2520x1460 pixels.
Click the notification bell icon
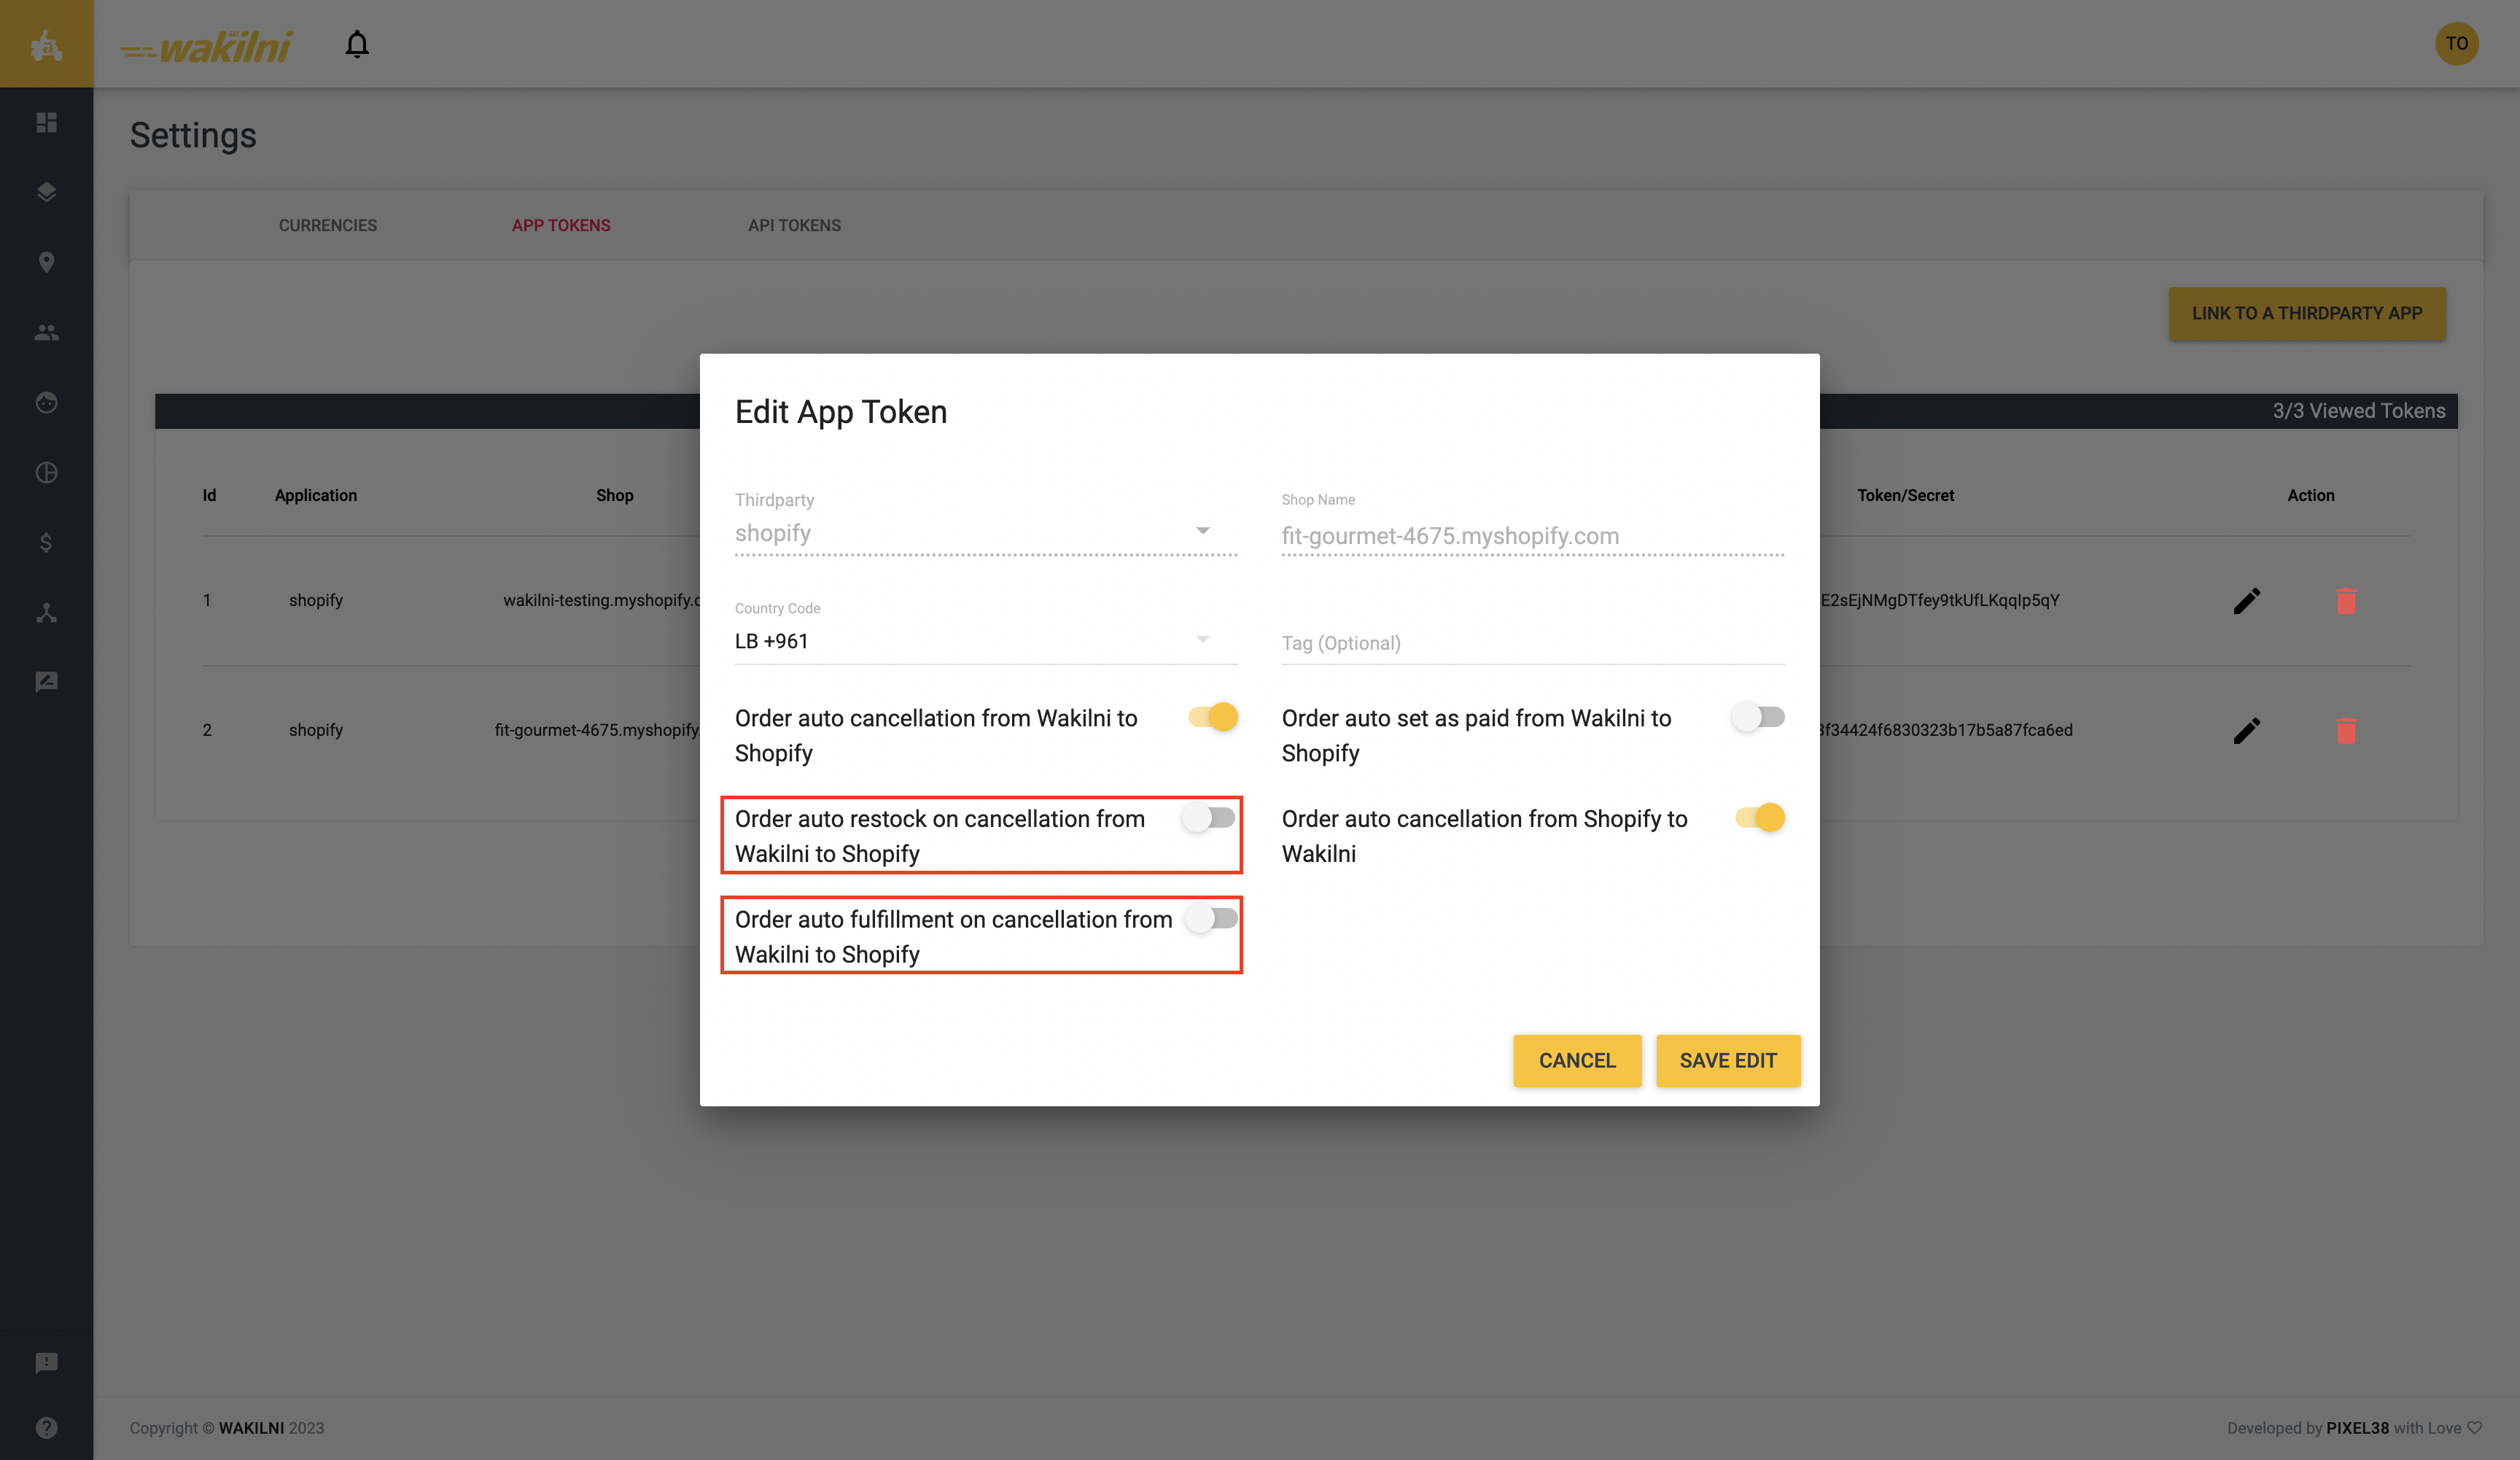pyautogui.click(x=357, y=44)
